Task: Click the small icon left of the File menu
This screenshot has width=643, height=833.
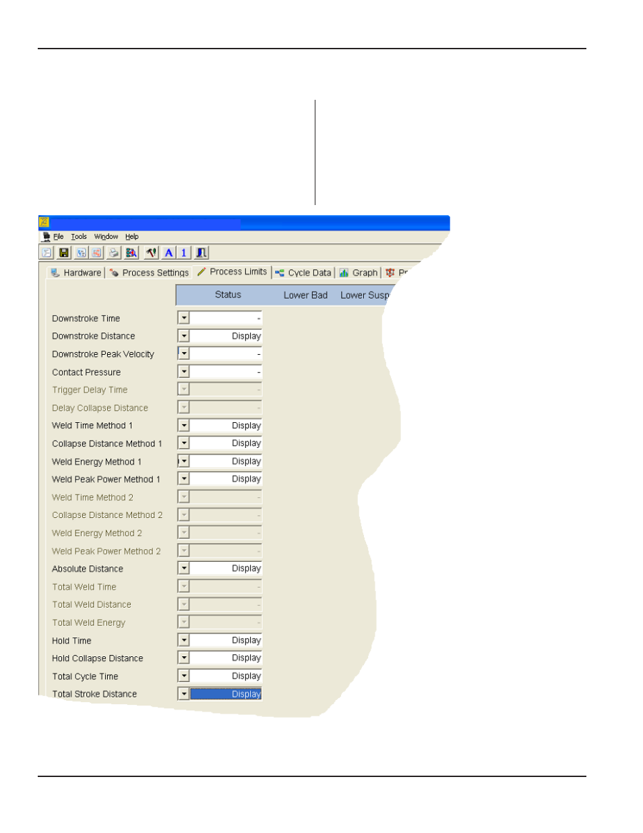Action: [47, 237]
